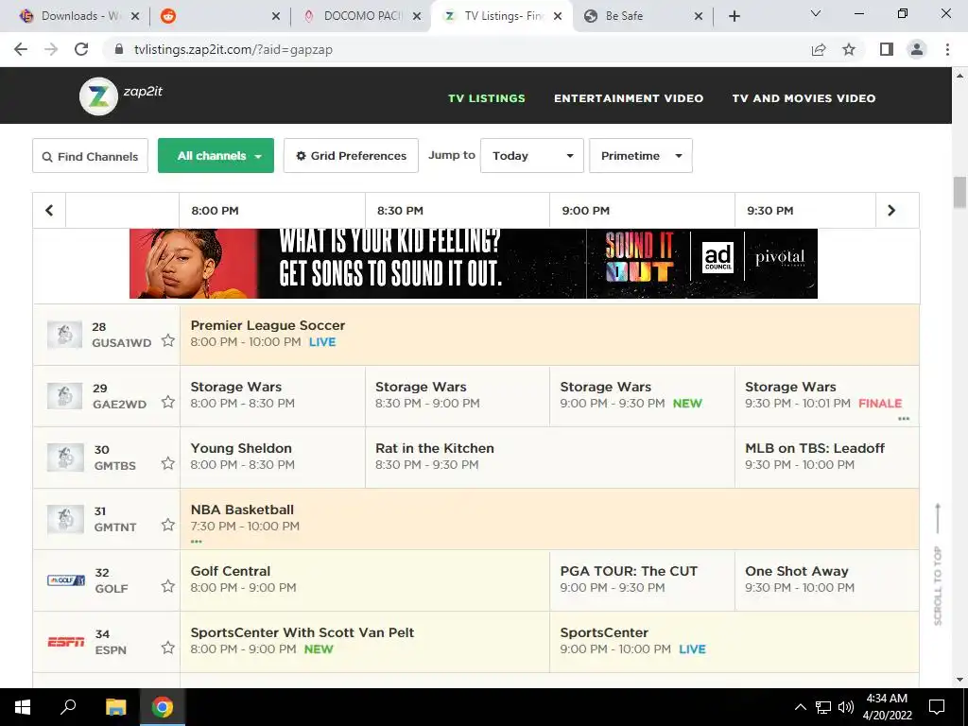Open the Today date dropdown
This screenshot has height=726, width=968.
pyautogui.click(x=532, y=156)
